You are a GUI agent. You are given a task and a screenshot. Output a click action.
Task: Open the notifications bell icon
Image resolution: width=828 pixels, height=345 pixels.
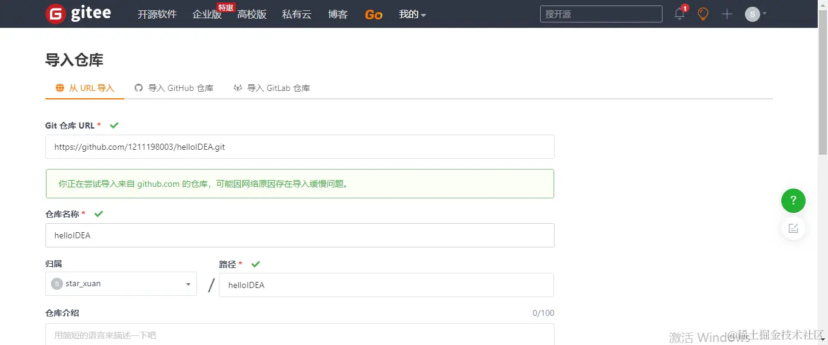(x=680, y=13)
